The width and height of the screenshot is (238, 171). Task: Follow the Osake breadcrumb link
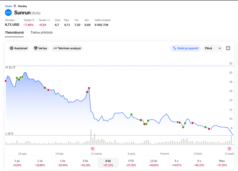[8, 6]
